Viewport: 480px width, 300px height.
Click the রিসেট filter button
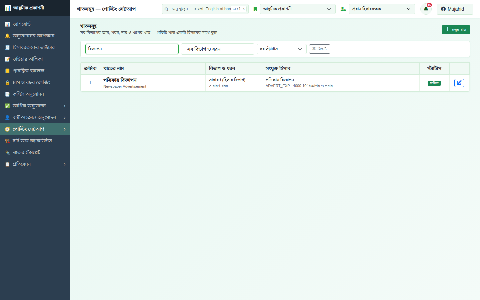pos(319,49)
